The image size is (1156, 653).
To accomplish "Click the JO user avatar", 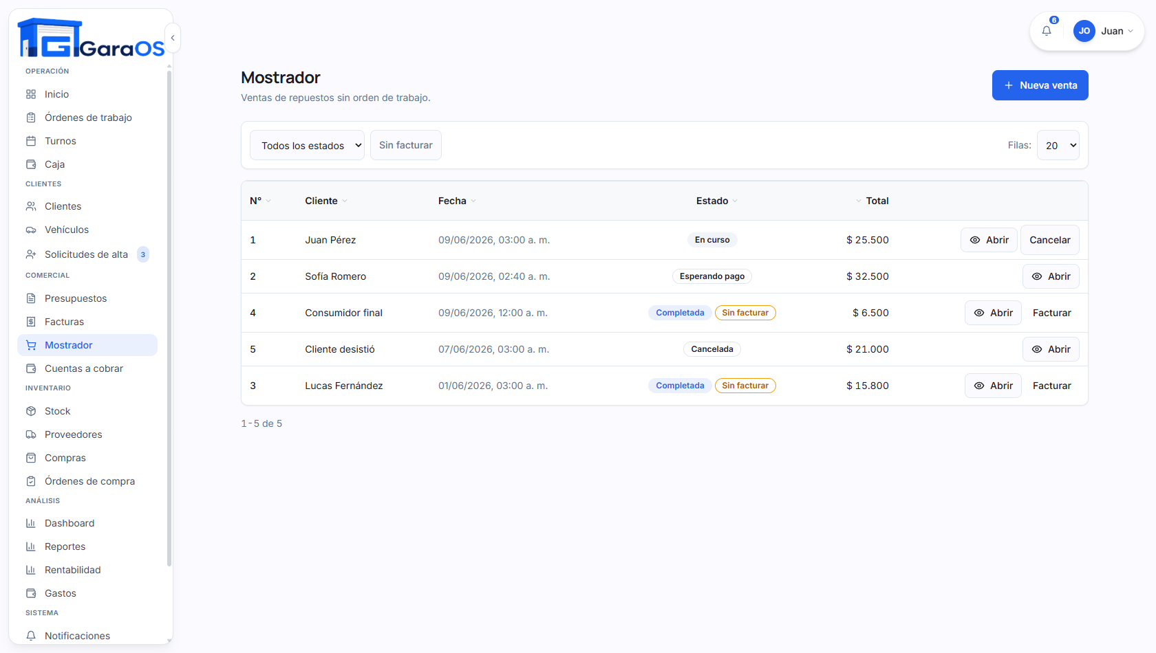I will (x=1084, y=31).
